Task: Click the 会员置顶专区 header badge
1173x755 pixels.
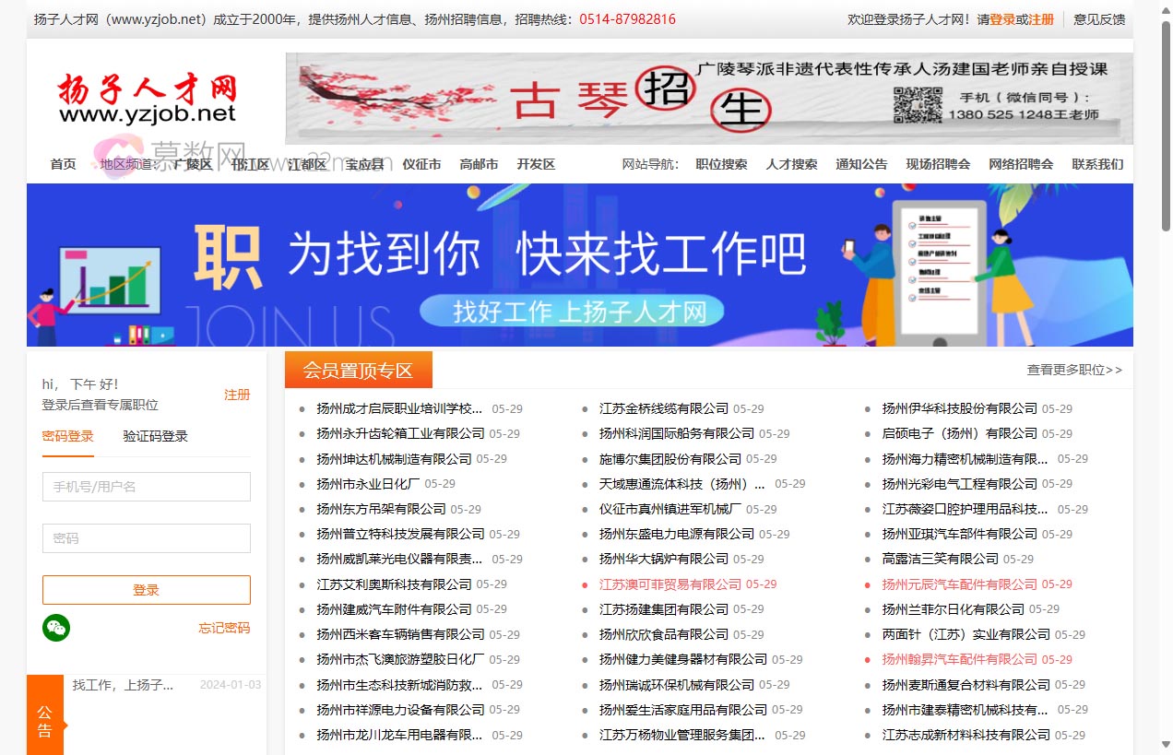Action: point(360,369)
